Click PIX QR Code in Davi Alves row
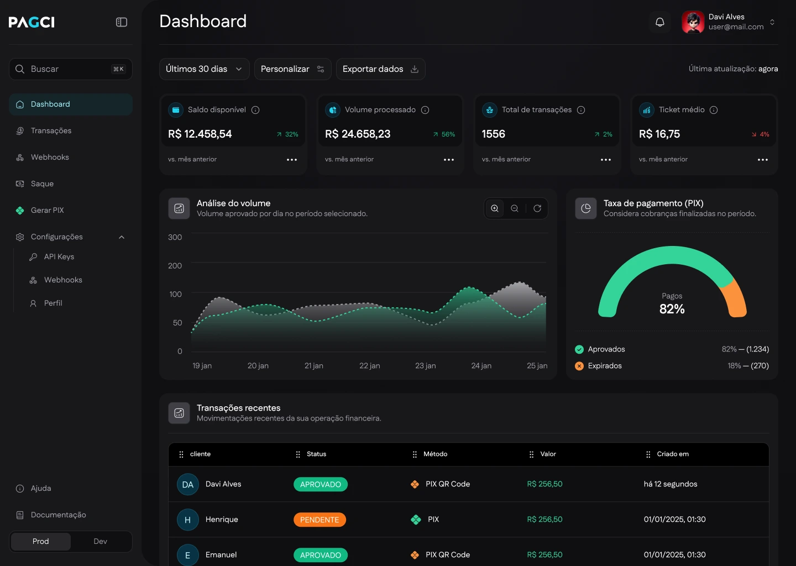This screenshot has height=566, width=796. click(x=441, y=484)
